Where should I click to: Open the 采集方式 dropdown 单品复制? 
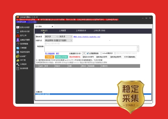click(58, 41)
